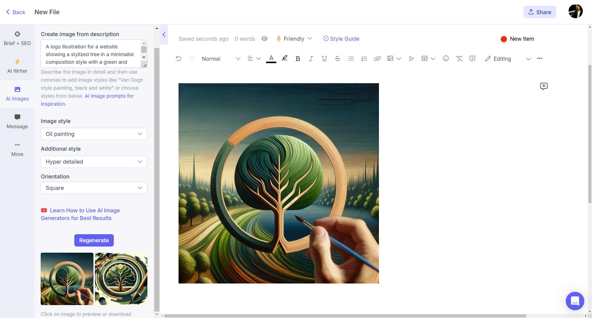
Task: Add a comment from the toolbar
Action: [x=472, y=59]
